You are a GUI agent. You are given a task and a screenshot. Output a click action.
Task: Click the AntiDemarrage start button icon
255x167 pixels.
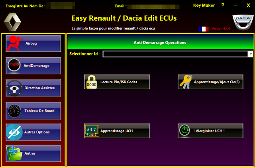pyautogui.click(x=15, y=65)
